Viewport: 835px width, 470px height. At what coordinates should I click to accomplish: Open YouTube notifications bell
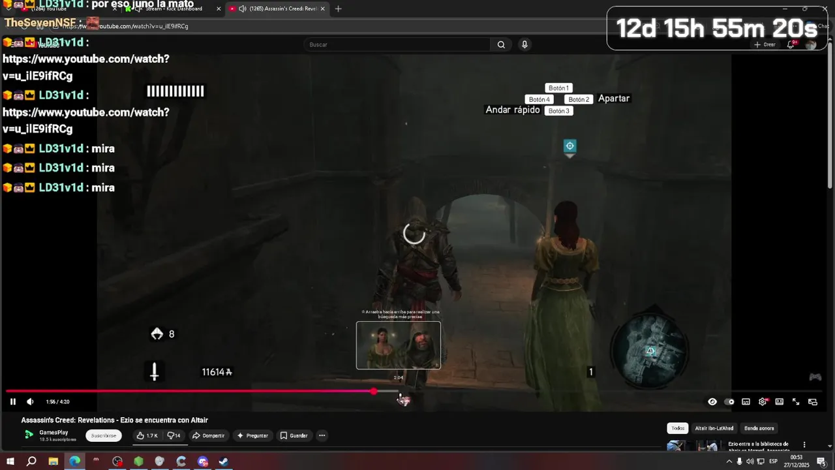tap(791, 44)
